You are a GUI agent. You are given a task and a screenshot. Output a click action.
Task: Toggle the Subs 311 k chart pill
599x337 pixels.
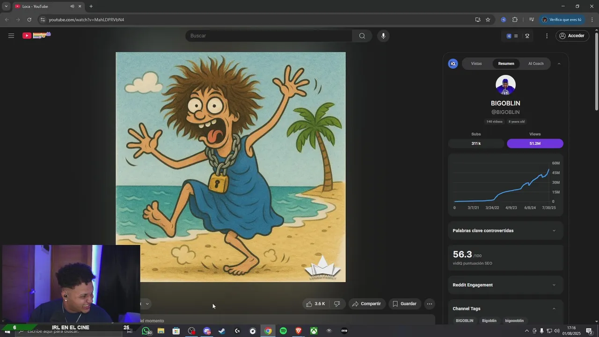[476, 144]
